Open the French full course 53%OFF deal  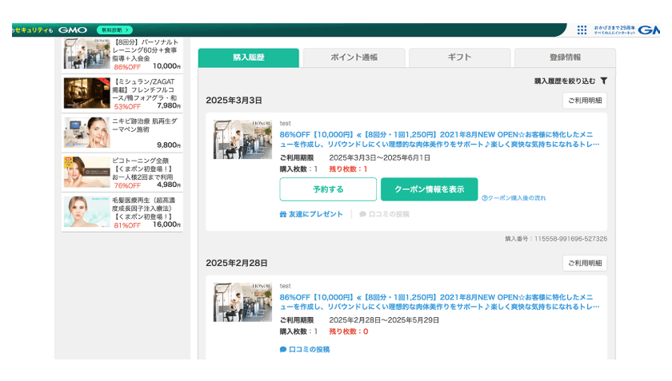click(122, 93)
